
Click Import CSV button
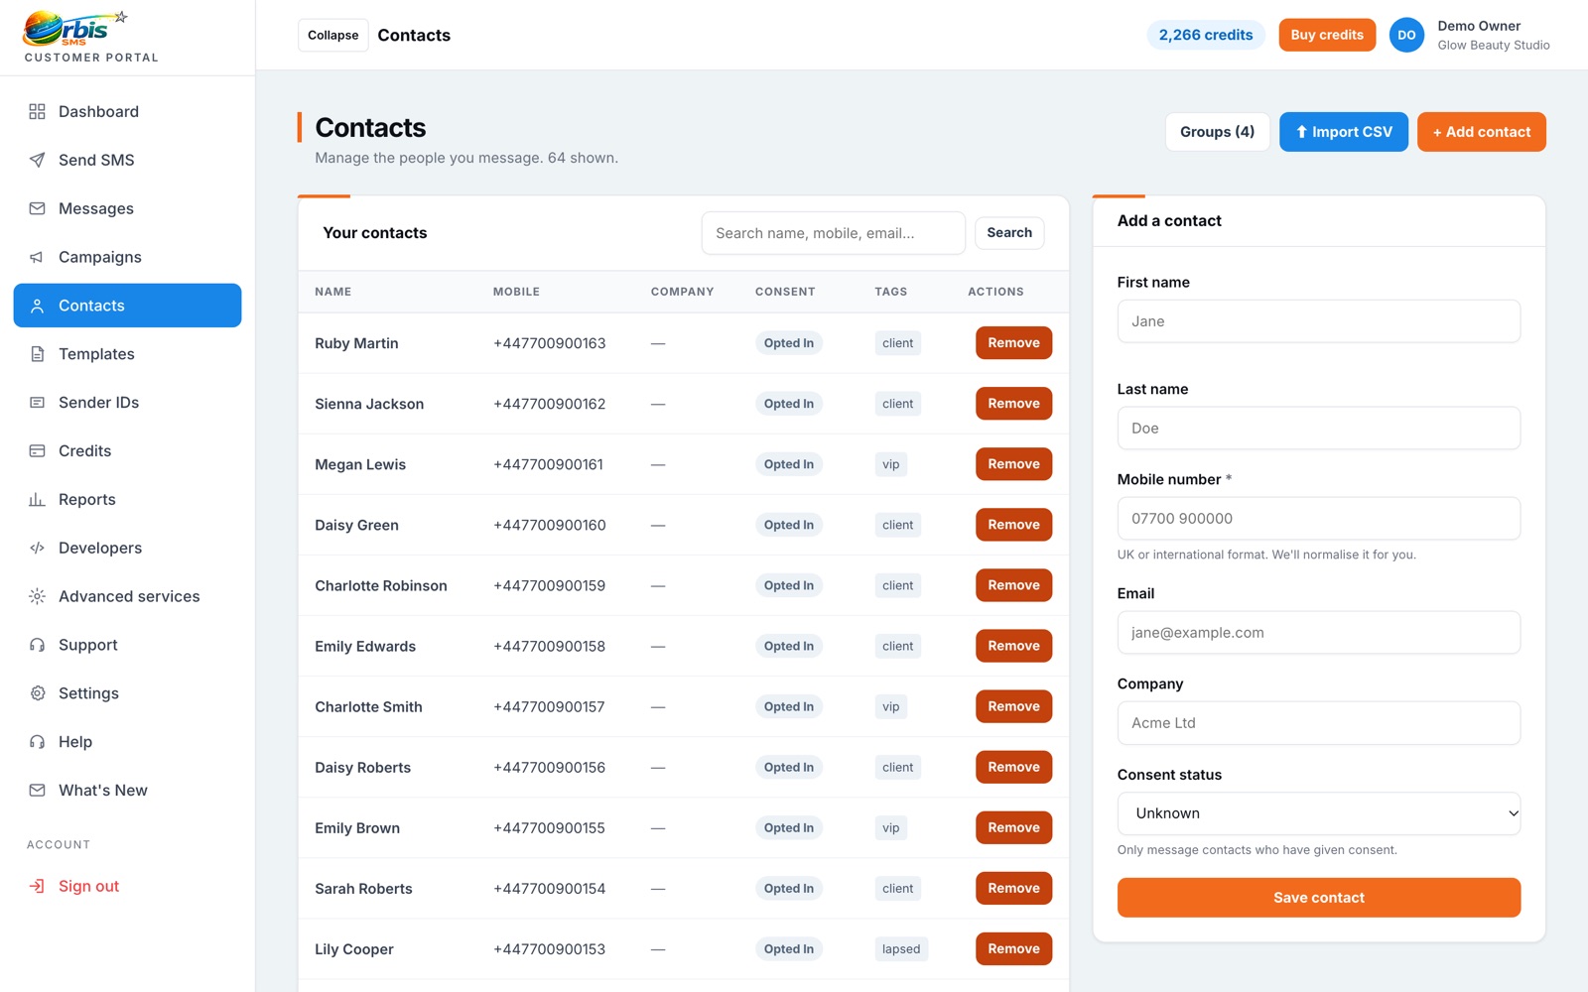point(1344,132)
